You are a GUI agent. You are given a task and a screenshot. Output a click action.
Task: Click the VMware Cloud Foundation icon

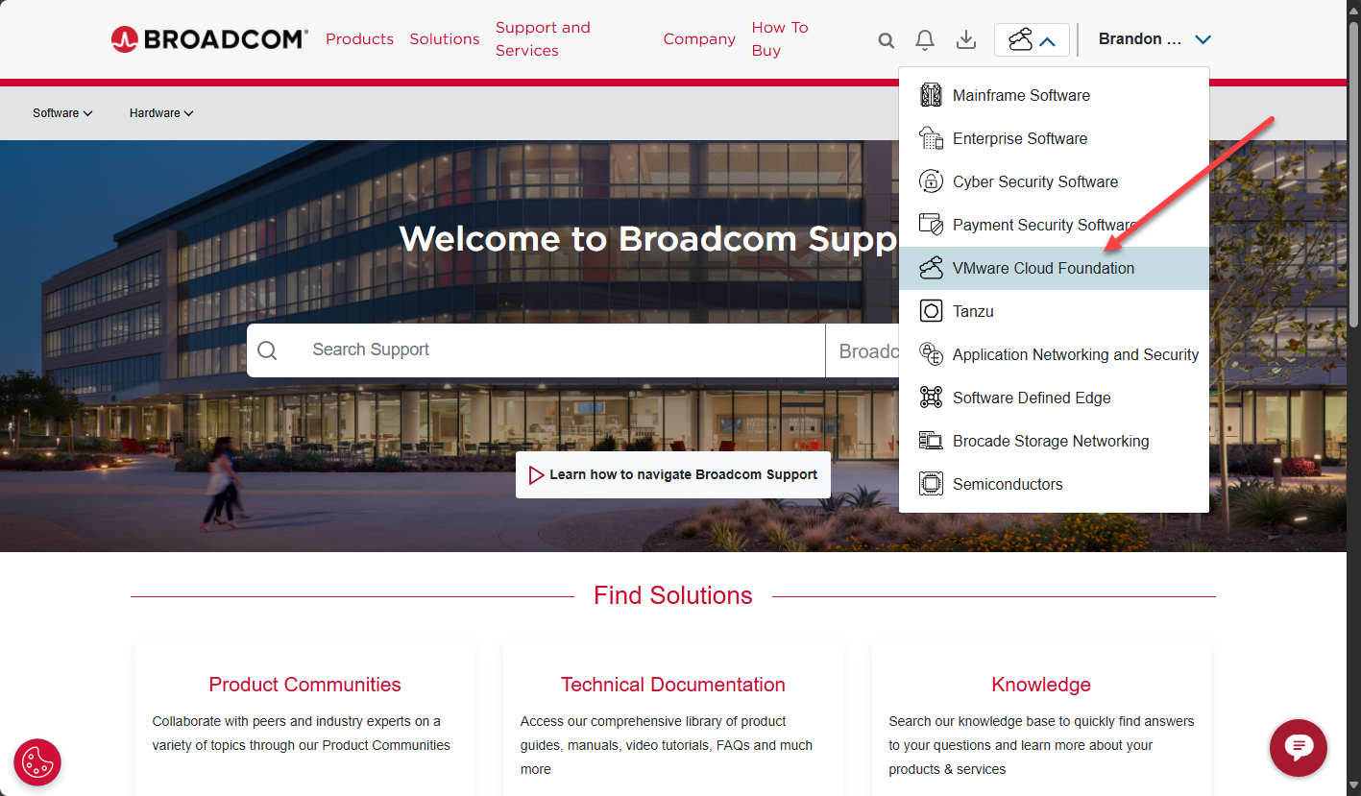[x=931, y=268]
